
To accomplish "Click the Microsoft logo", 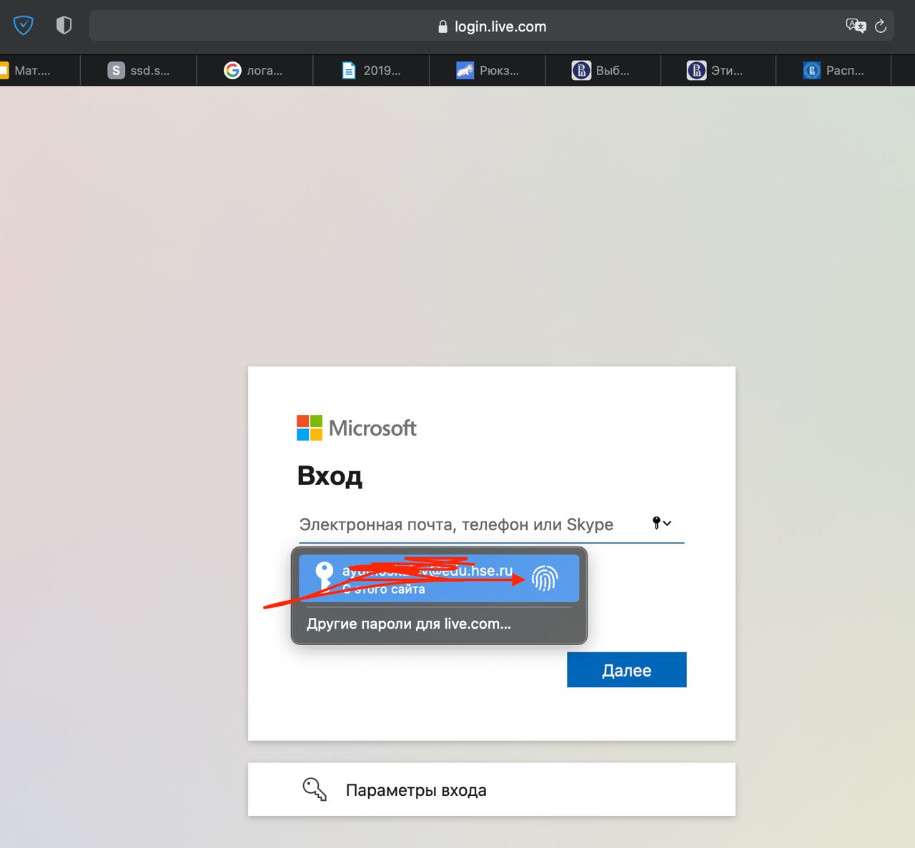I will 357,428.
